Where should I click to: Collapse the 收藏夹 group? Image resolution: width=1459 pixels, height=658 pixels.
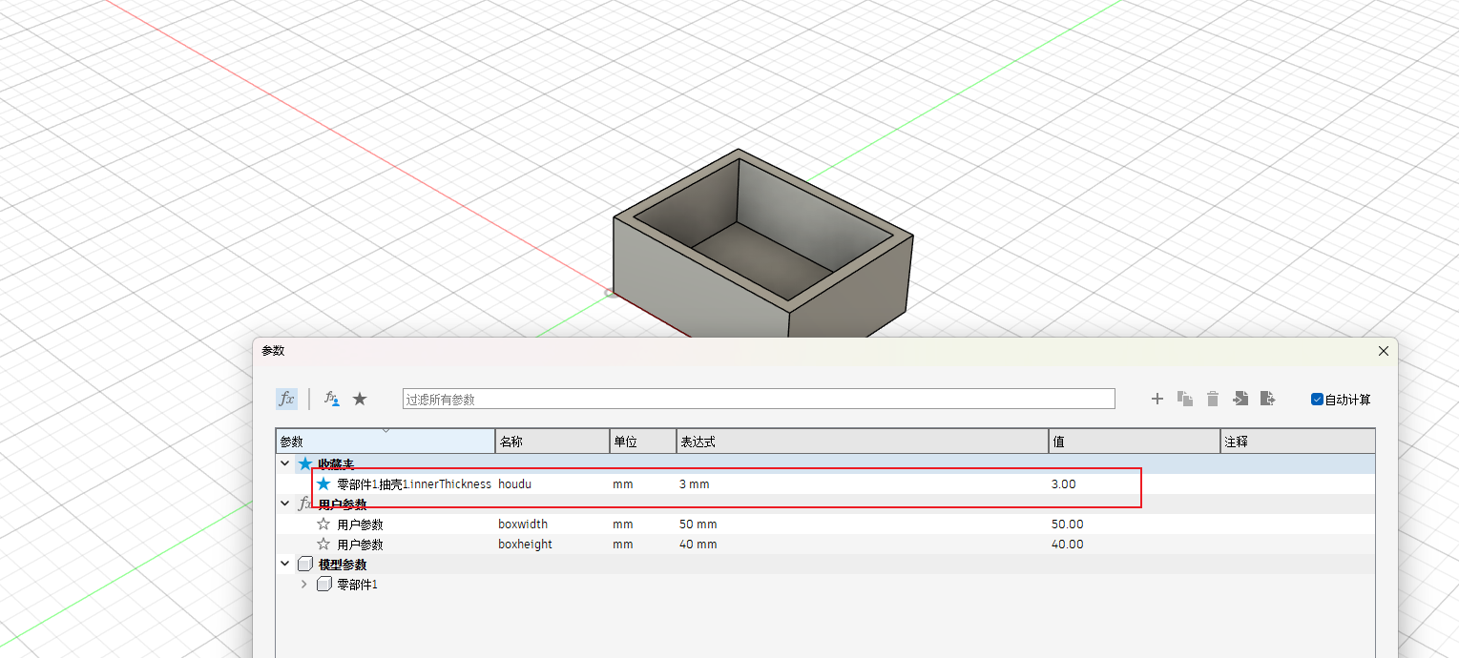(x=285, y=463)
